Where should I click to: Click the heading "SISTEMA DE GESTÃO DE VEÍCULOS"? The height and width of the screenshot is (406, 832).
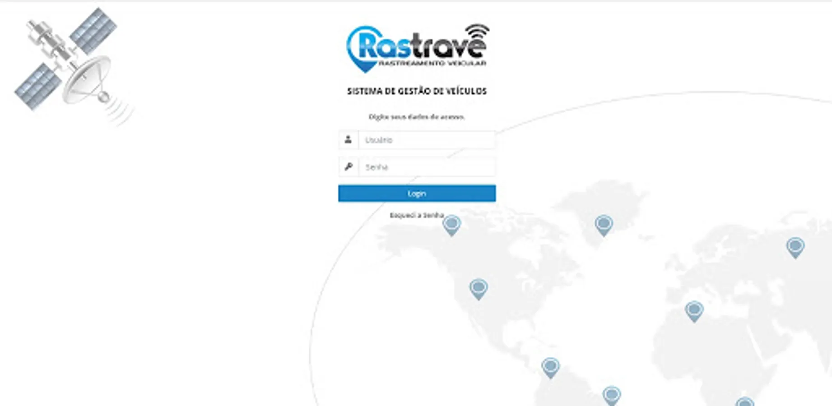pos(417,91)
